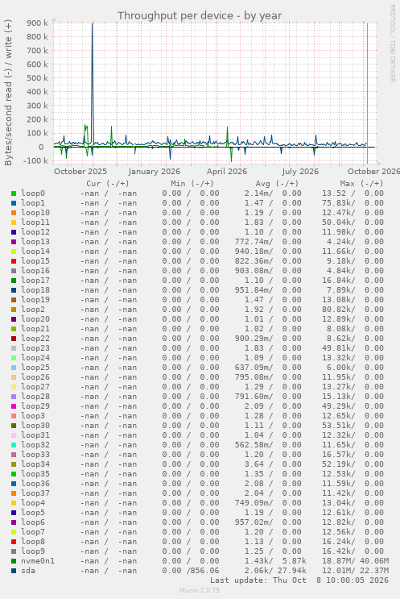This screenshot has height=599, width=400.
Task: Click the loop34 avg value '3.64'
Action: tap(254, 464)
